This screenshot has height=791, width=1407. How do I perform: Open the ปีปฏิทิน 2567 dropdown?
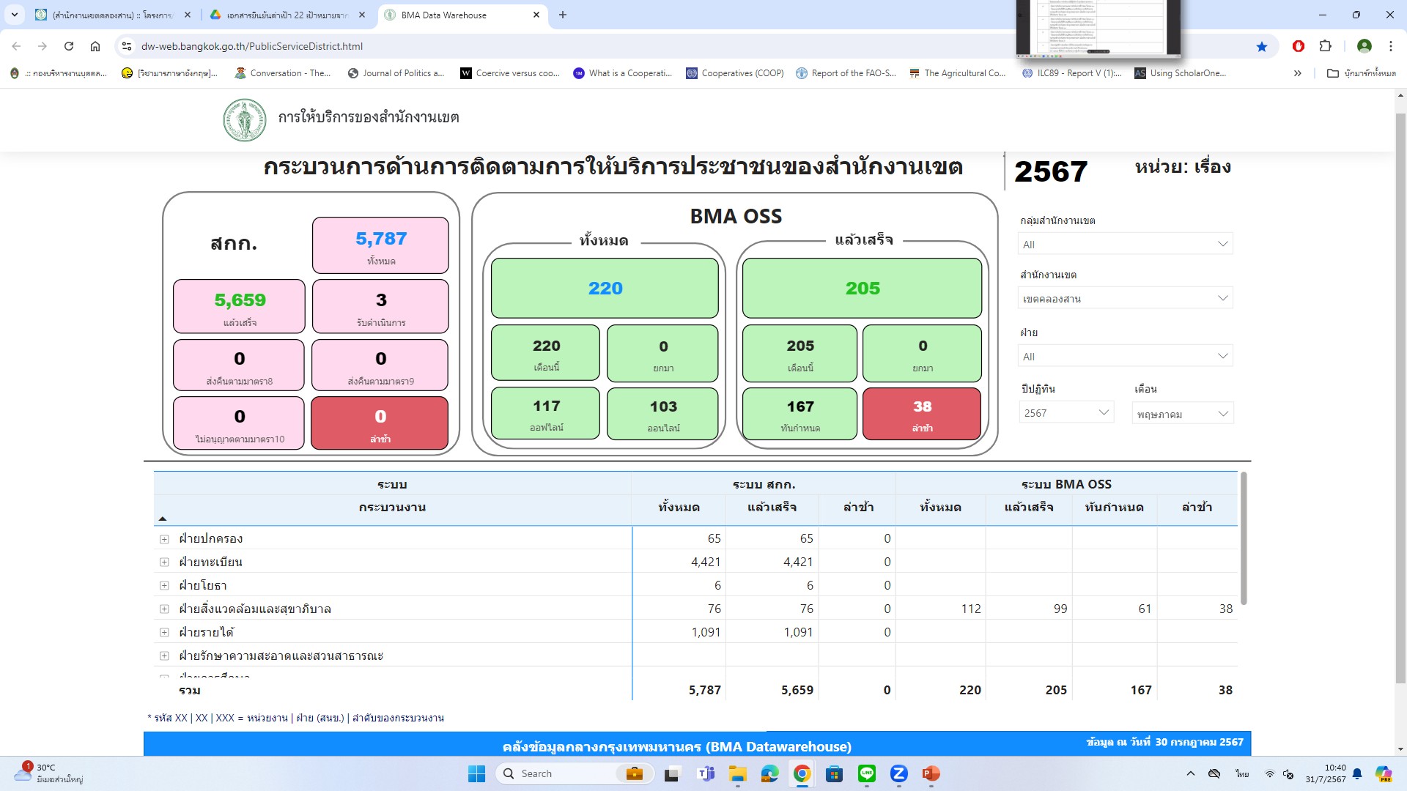(1066, 413)
